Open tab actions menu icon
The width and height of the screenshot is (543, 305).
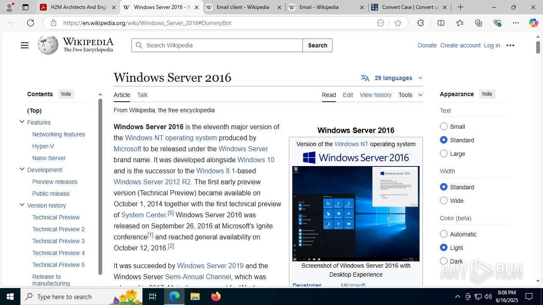click(25, 7)
